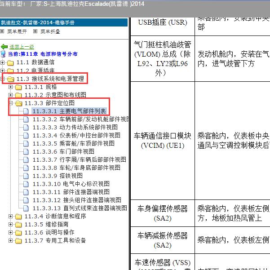Collapse the 11.3.3 部件定位图 node
Viewport: 270px width, 270px height.
10,103
